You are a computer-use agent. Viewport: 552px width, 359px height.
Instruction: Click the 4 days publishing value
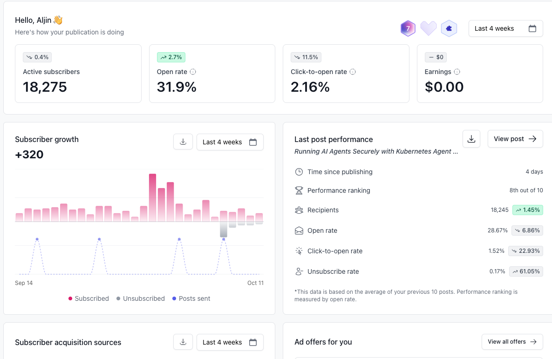point(534,171)
